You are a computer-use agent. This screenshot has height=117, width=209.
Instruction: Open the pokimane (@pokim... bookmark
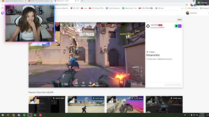pyautogui.click(x=62, y=8)
